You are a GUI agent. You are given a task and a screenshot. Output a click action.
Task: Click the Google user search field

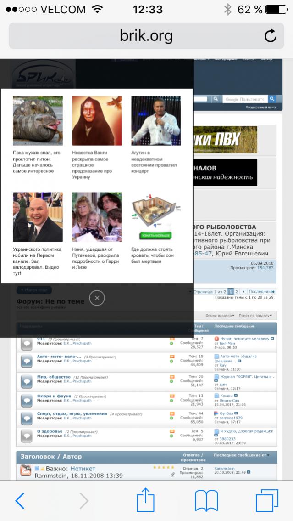[244, 99]
